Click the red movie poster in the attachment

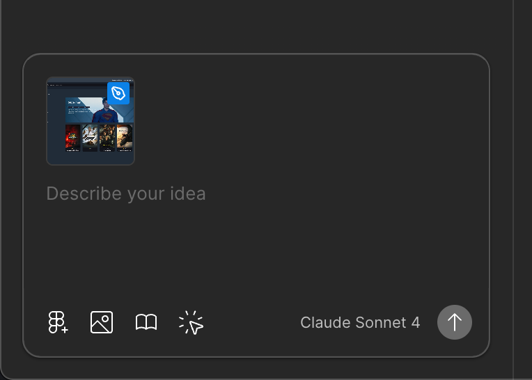tap(72, 138)
